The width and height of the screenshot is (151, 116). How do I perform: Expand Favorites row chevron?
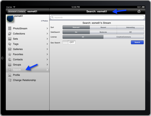coord(47,54)
